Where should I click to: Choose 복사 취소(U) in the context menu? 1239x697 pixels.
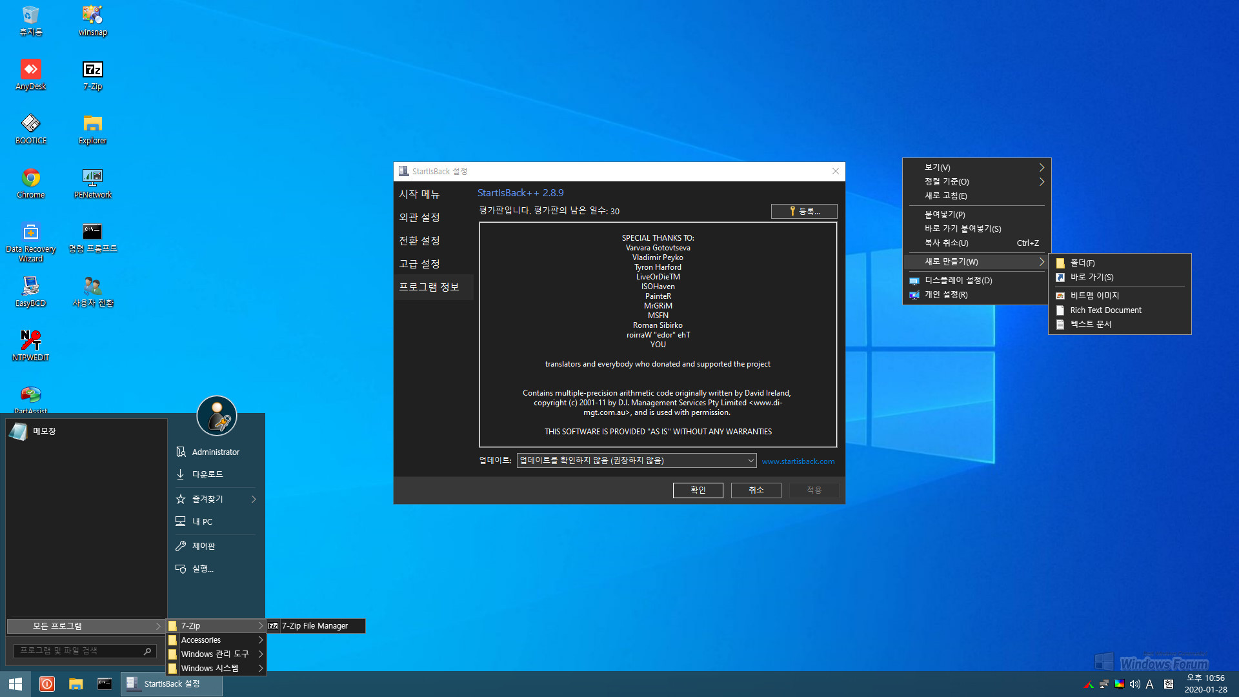click(x=976, y=243)
